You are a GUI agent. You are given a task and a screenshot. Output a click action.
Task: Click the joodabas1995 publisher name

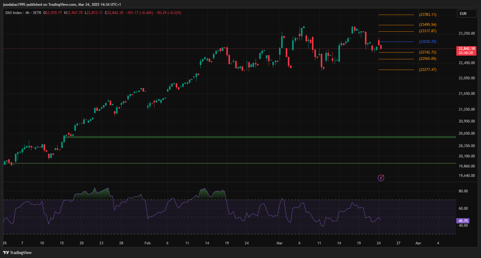14,4
